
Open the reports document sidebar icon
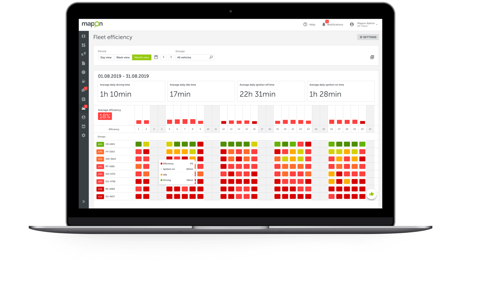point(84,63)
